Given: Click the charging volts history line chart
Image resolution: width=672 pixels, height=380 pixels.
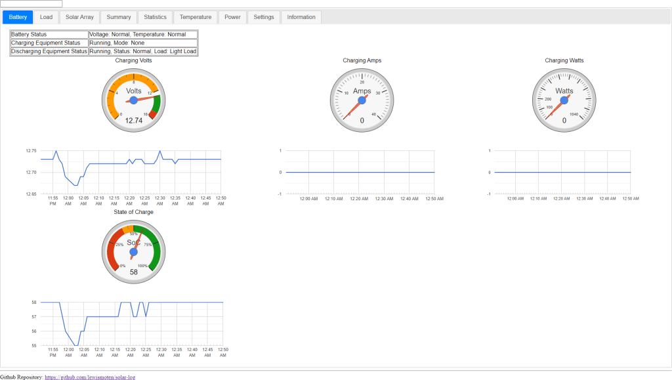Looking at the screenshot, I should (x=131, y=172).
